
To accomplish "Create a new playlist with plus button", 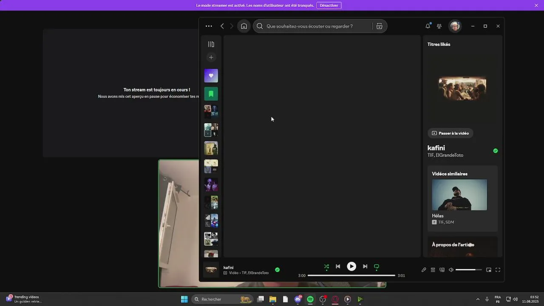I will [x=211, y=57].
